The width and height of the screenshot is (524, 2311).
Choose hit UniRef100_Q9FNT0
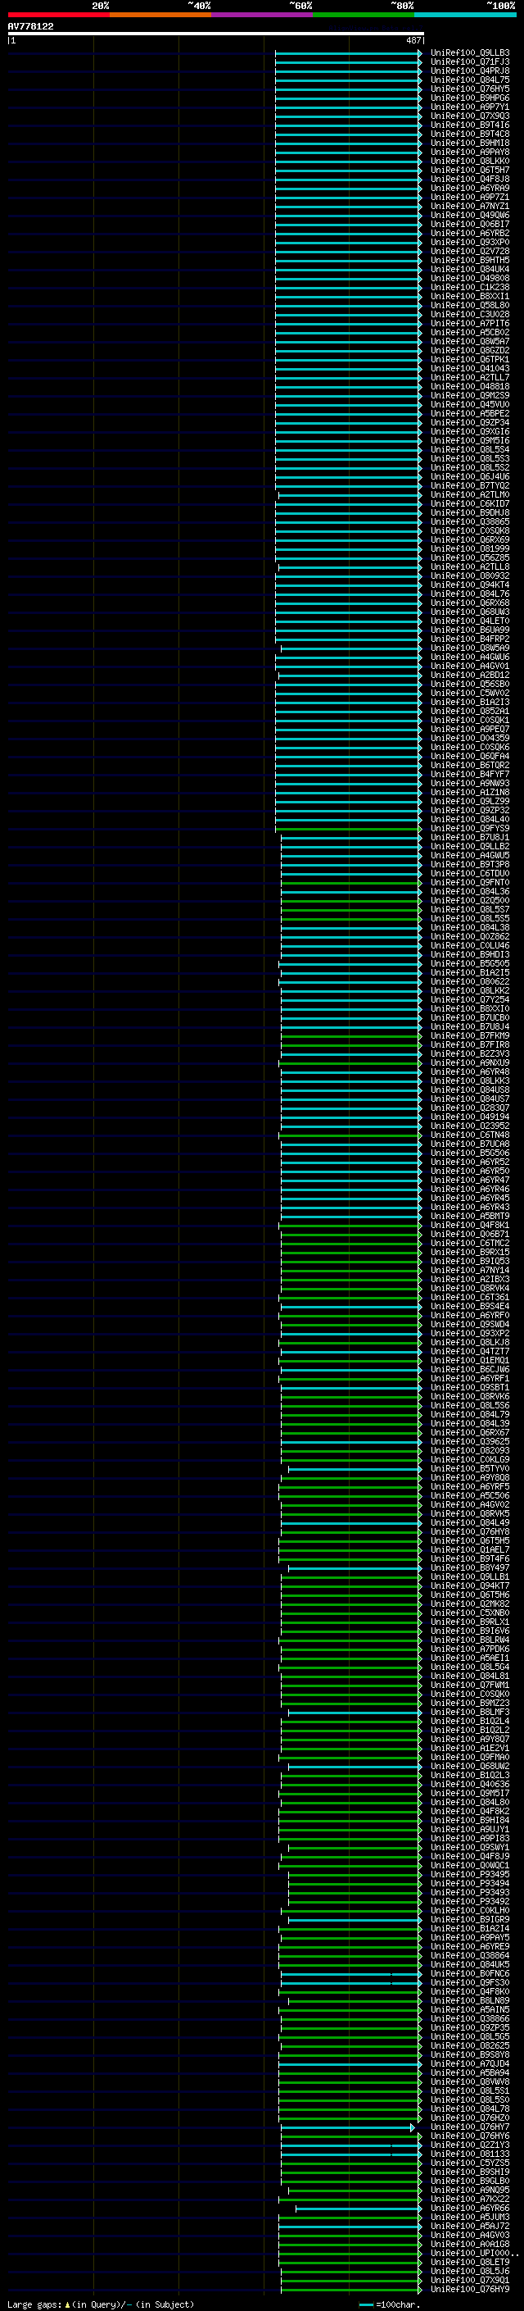click(470, 882)
